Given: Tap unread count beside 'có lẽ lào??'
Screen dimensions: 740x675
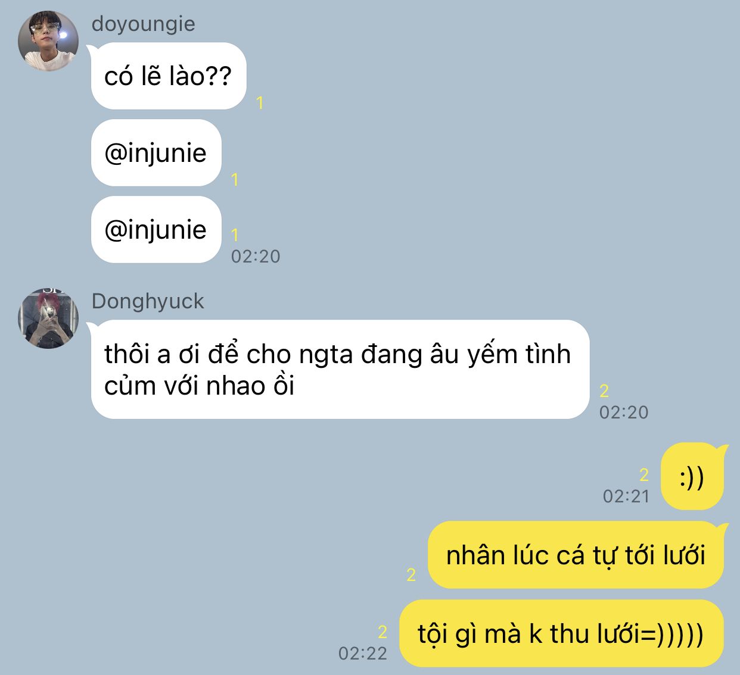Looking at the screenshot, I should pos(260,103).
